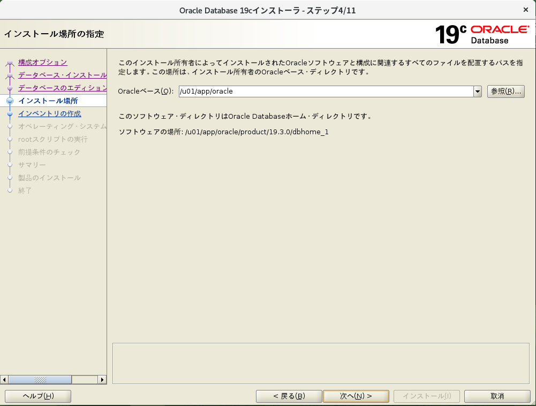Image resolution: width=536 pixels, height=406 pixels.
Task: Go to データベースのエディション step
Action: pyautogui.click(x=62, y=88)
